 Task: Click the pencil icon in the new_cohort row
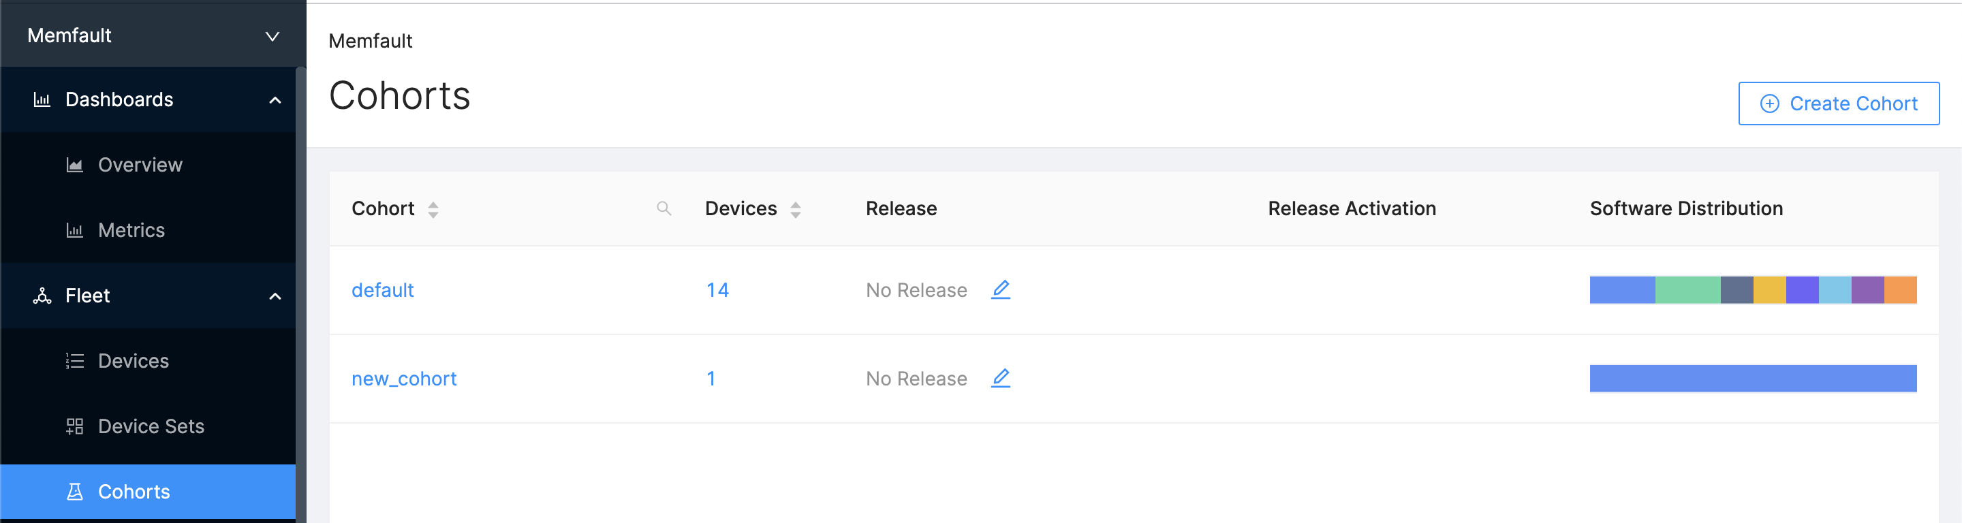[x=1000, y=377]
